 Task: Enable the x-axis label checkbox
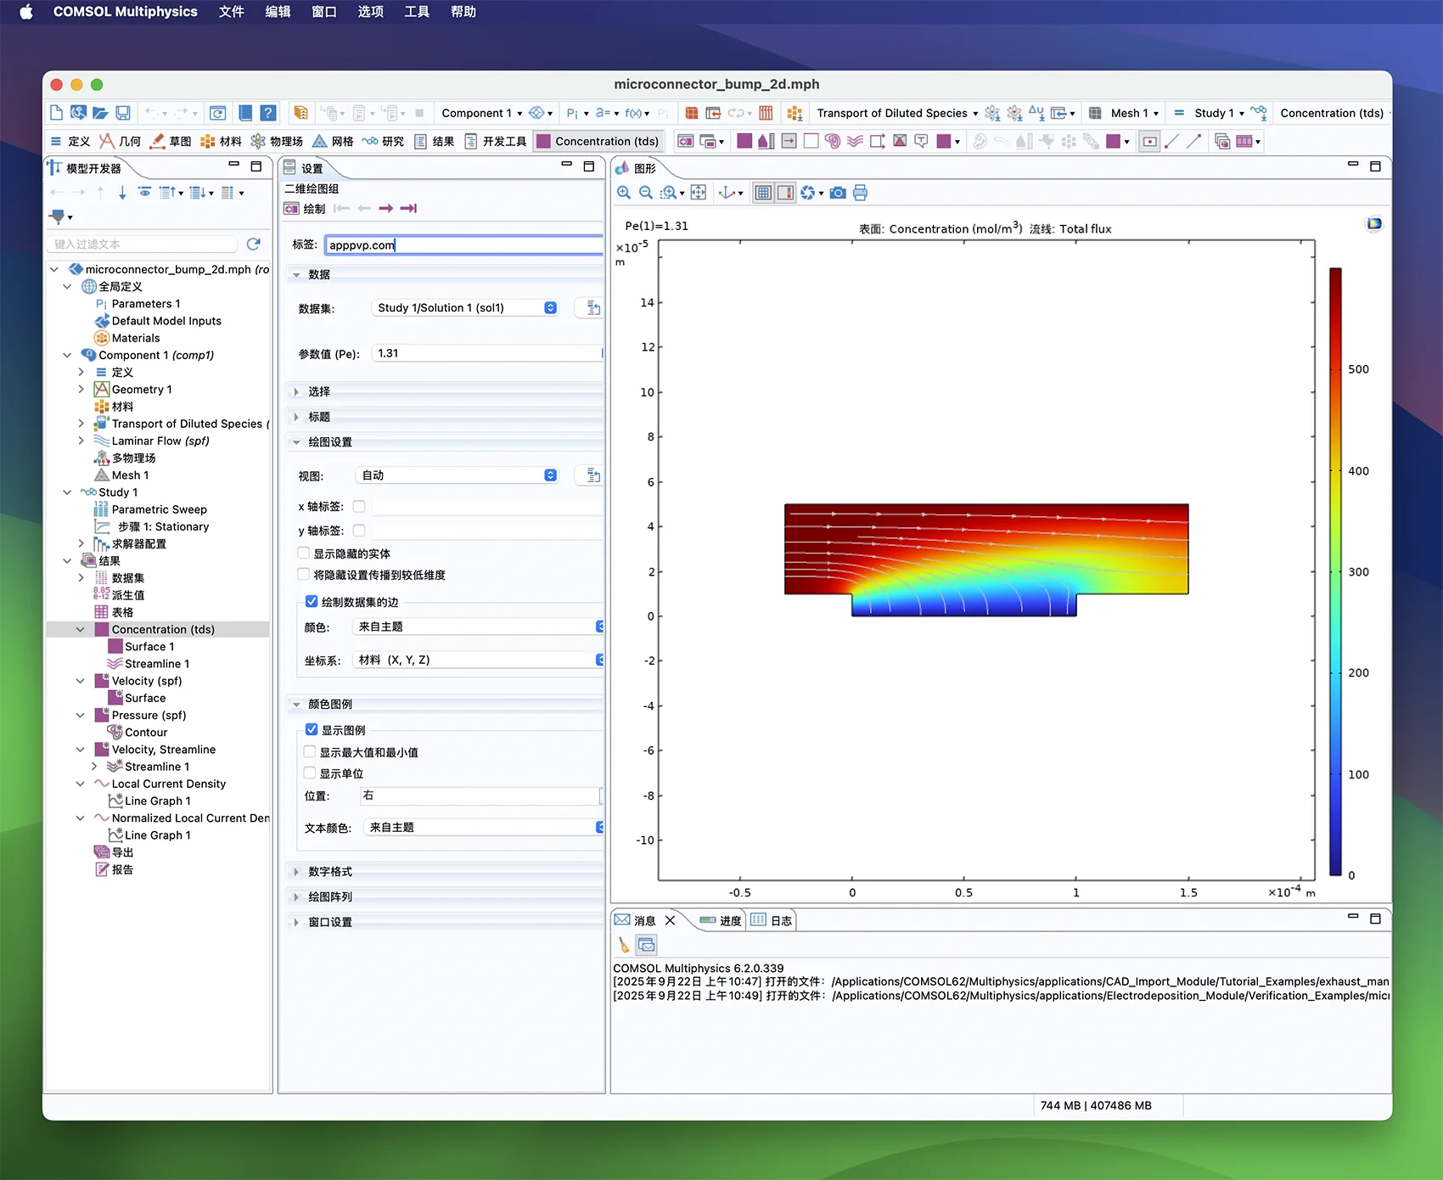(x=359, y=507)
